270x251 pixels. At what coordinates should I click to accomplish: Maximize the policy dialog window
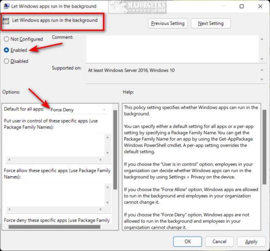pyautogui.click(x=242, y=6)
